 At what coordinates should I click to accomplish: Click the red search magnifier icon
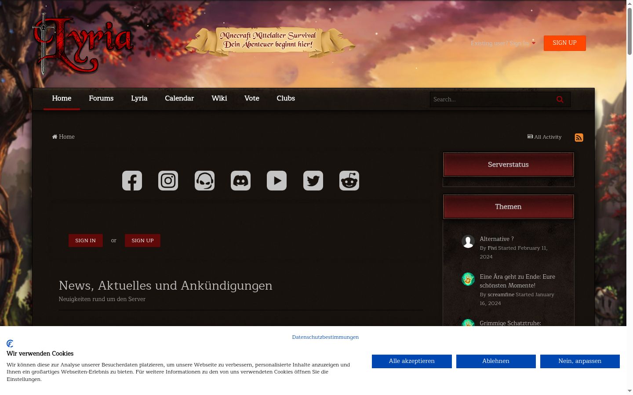[560, 99]
